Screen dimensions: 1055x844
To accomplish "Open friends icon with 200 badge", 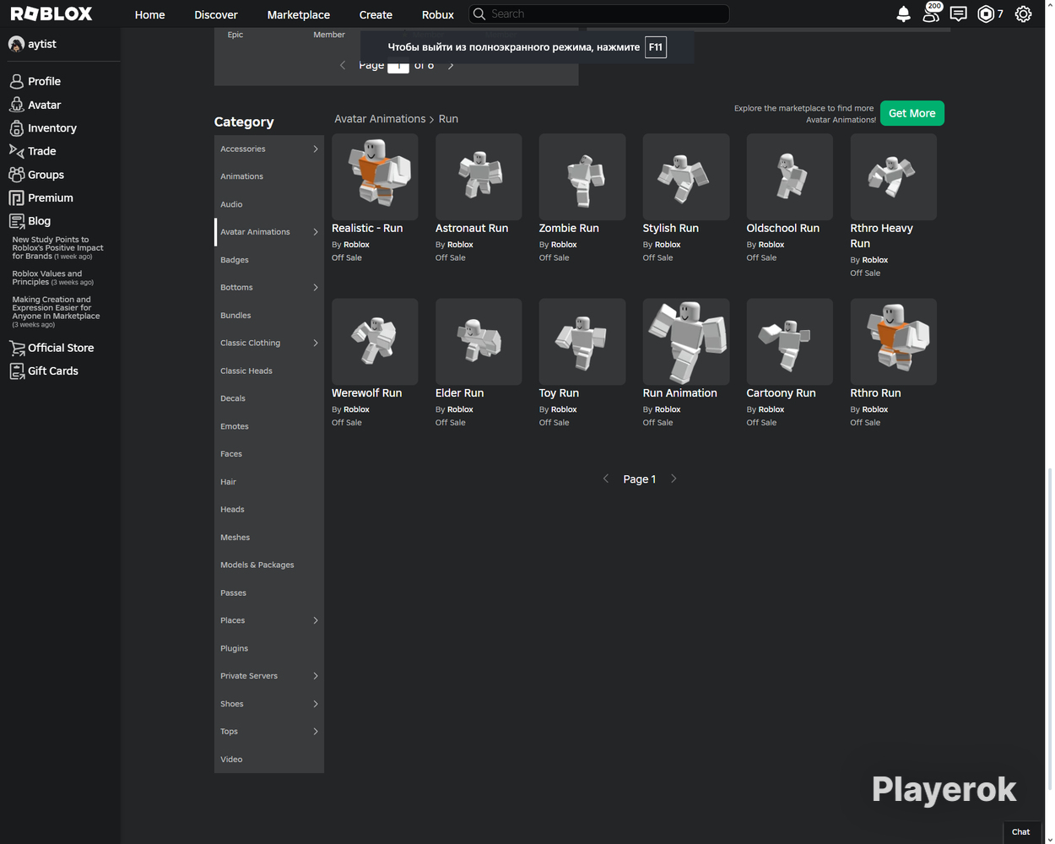I will 931,13.
